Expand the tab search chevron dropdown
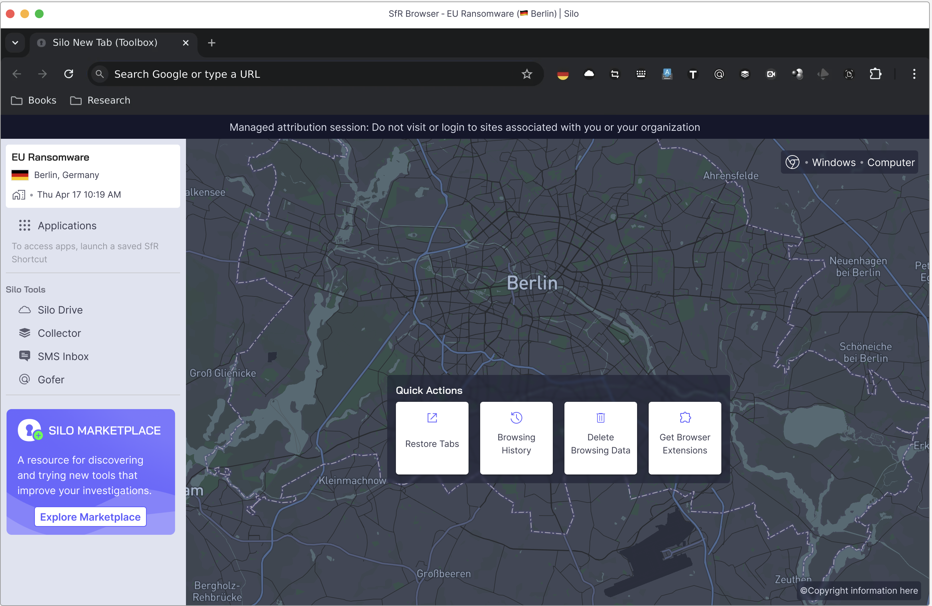932x606 pixels. [x=15, y=43]
